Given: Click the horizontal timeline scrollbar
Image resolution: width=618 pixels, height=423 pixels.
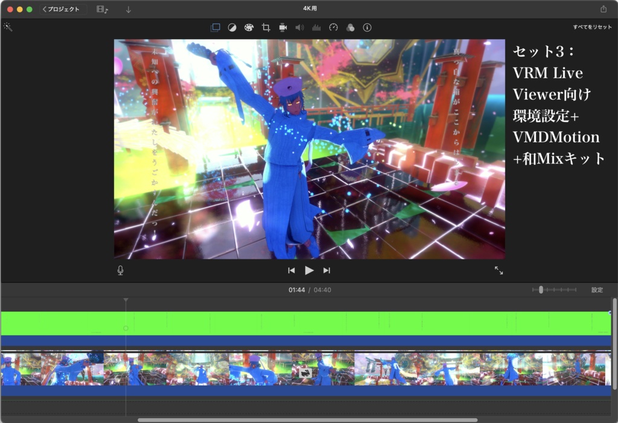Looking at the screenshot, I should (307, 420).
